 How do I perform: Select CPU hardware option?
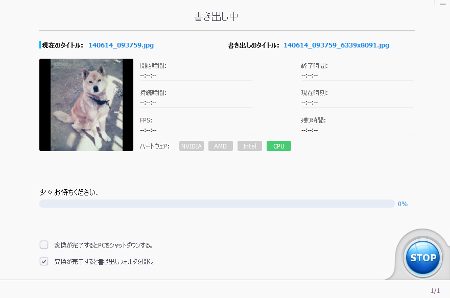pyautogui.click(x=279, y=146)
